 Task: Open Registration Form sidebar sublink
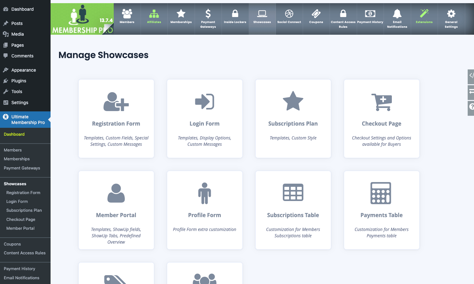(x=23, y=192)
